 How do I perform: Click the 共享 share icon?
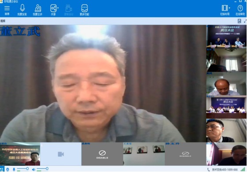pos(53,8)
